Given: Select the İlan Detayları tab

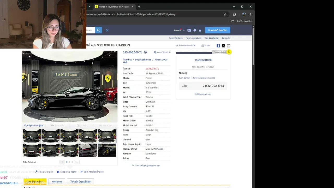Looking at the screenshot, I should pos(35,181).
